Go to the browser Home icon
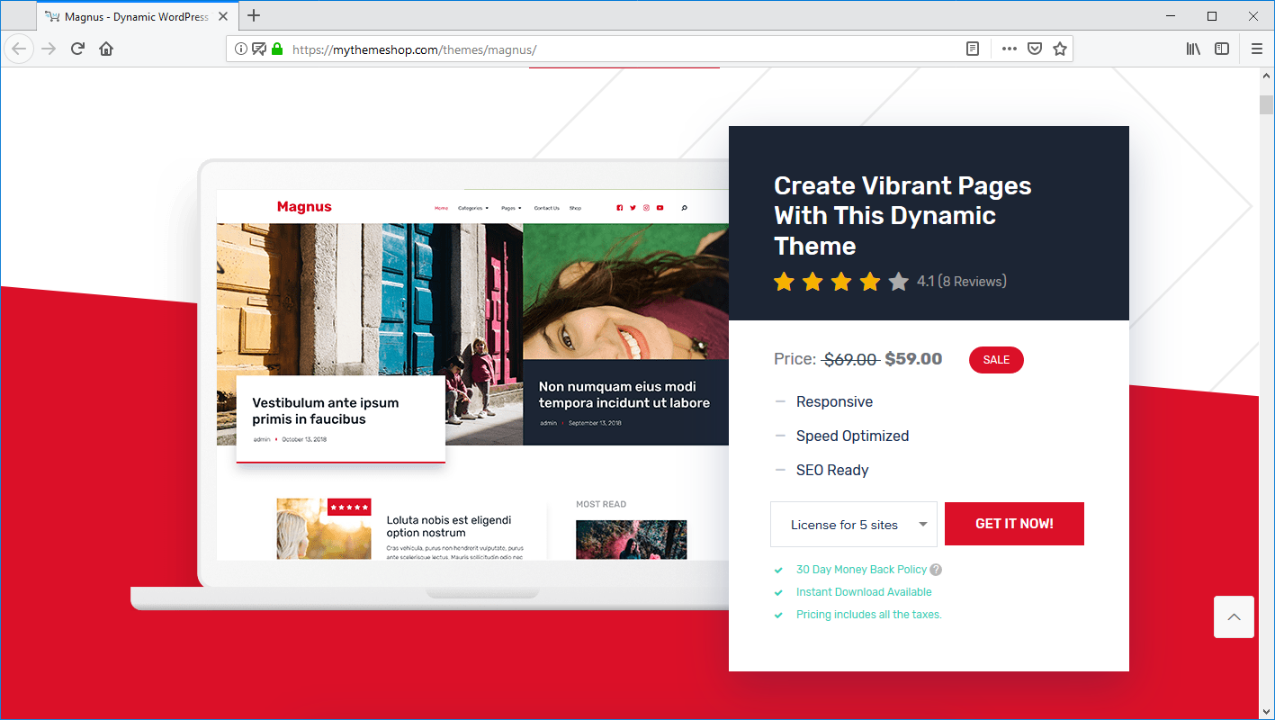This screenshot has height=720, width=1275. 106,49
